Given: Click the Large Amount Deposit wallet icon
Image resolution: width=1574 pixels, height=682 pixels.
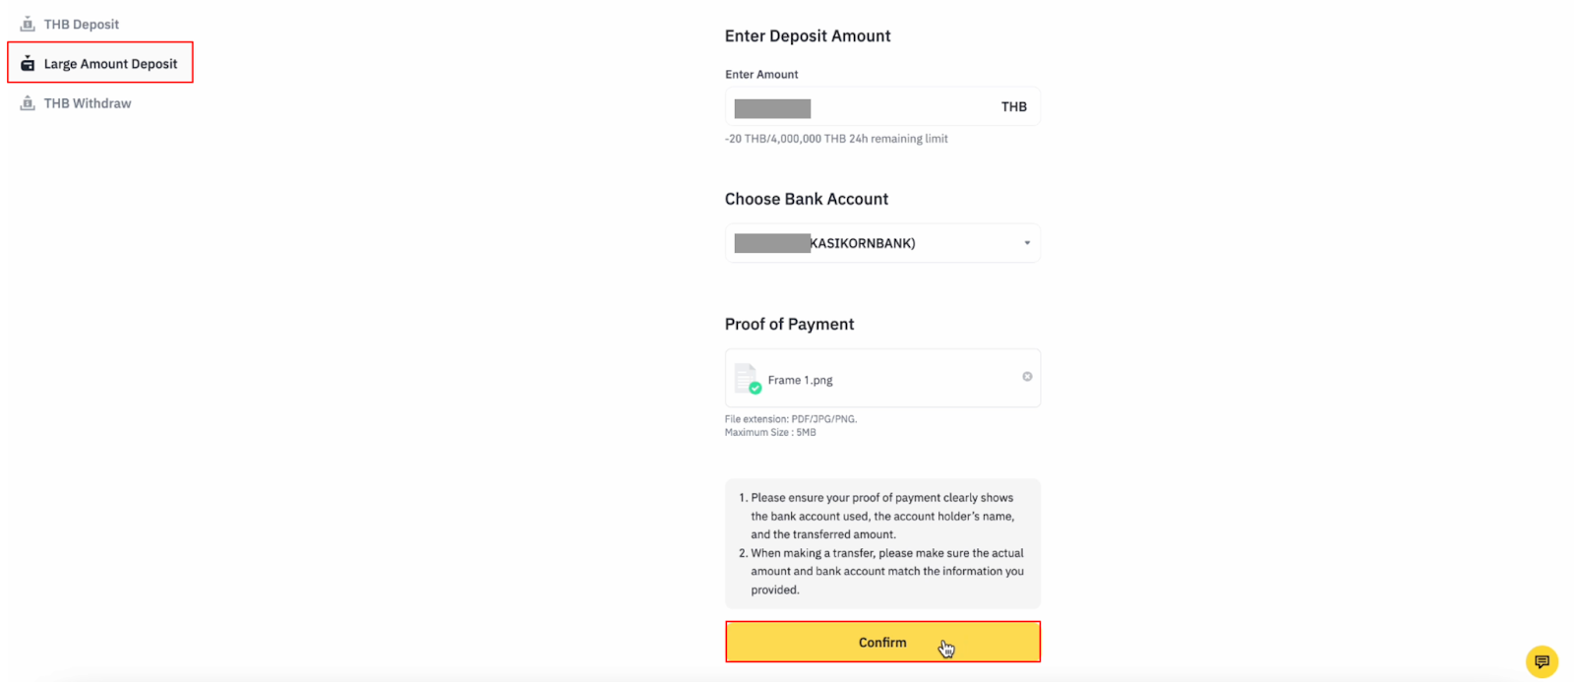Looking at the screenshot, I should tap(28, 63).
